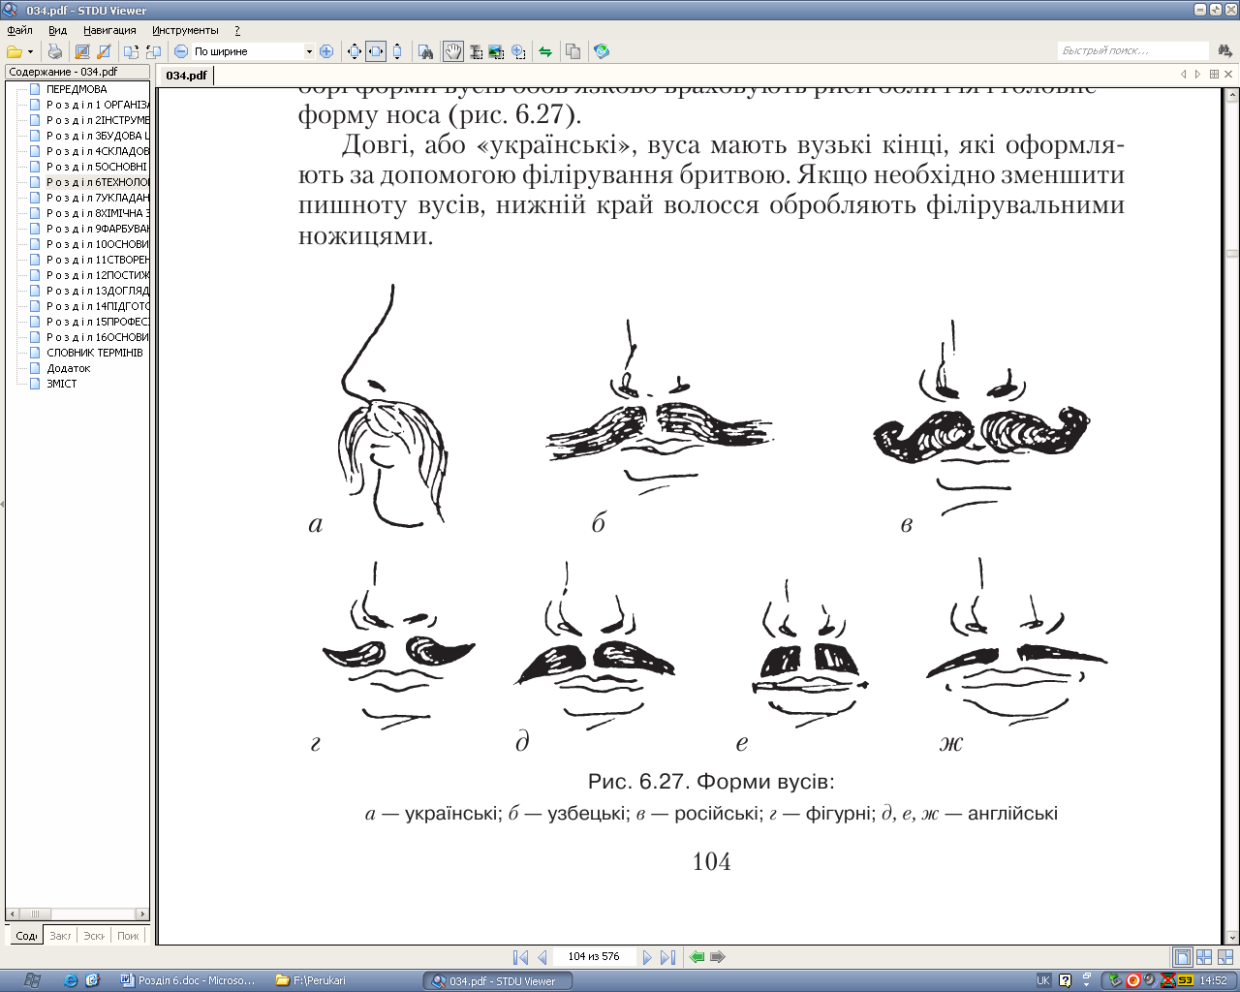The width and height of the screenshot is (1240, 992).
Task: Open the tab list grid icon
Action: [x=1214, y=75]
